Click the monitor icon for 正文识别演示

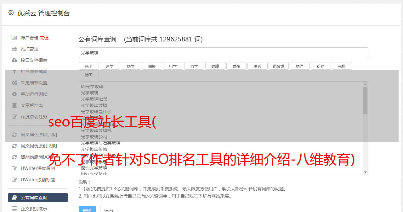click(14, 209)
